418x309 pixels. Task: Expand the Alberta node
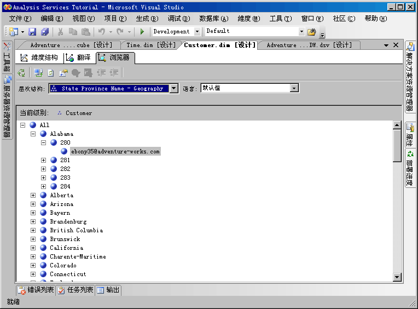(33, 196)
